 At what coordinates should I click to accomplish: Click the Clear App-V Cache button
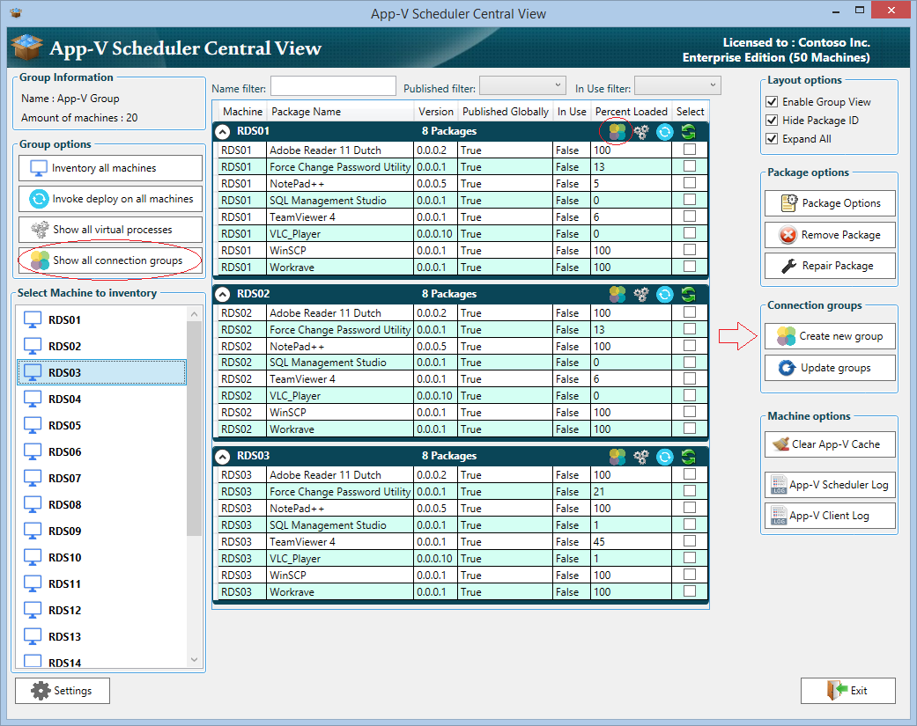point(830,444)
